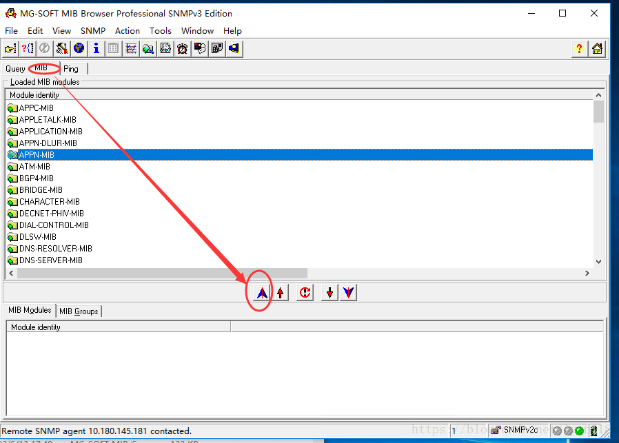Click the red refresh exclamation button

305,293
